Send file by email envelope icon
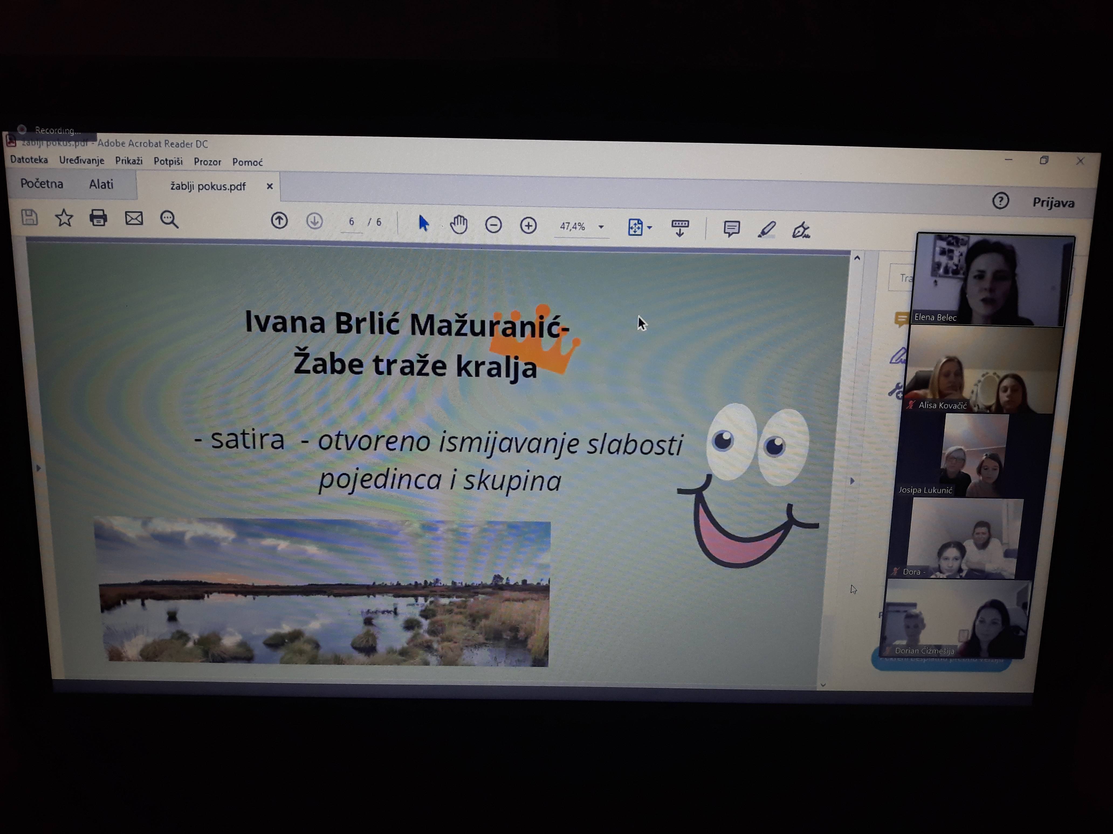The image size is (1113, 834). [134, 219]
